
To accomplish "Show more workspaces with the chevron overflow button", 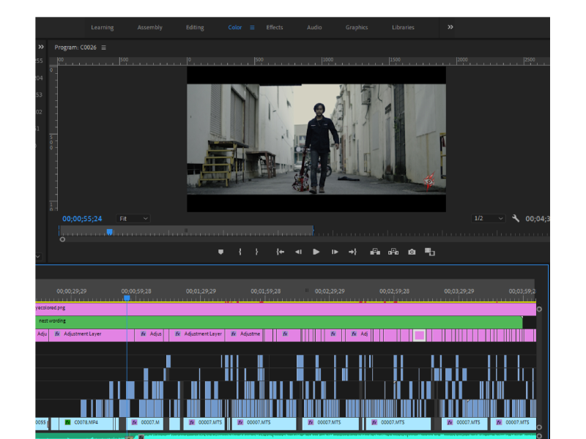I will pyautogui.click(x=450, y=27).
